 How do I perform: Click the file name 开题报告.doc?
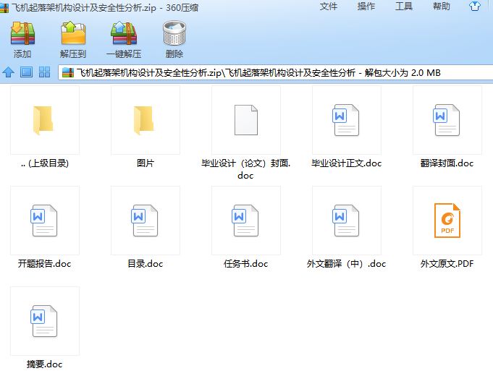44,263
